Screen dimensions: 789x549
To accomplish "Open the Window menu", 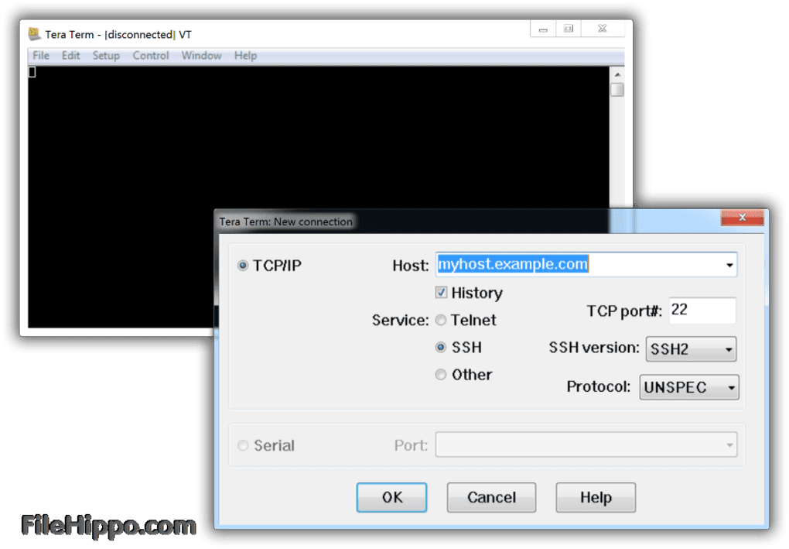I will tap(201, 55).
